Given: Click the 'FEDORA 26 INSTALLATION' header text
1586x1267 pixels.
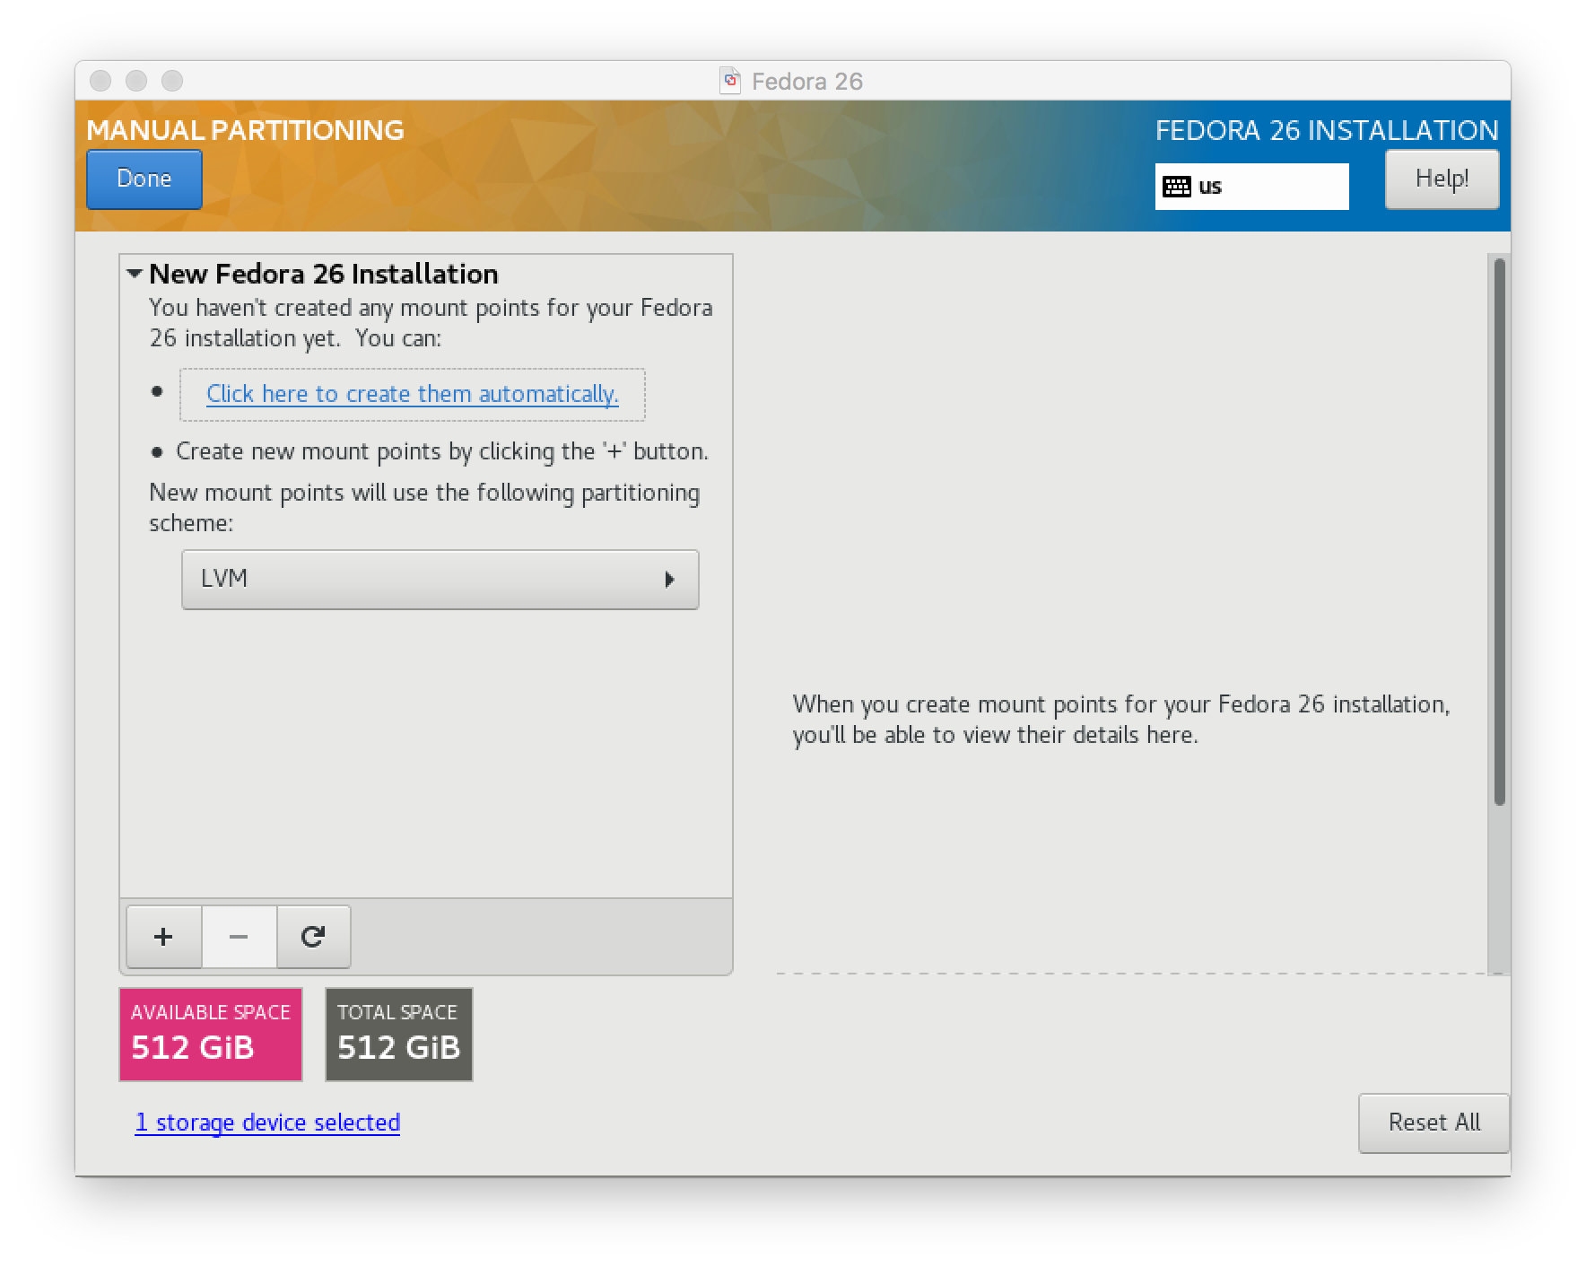Looking at the screenshot, I should tap(1327, 130).
